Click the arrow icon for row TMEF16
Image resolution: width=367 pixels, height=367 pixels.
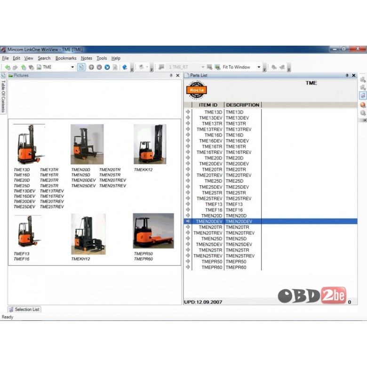coord(188,210)
